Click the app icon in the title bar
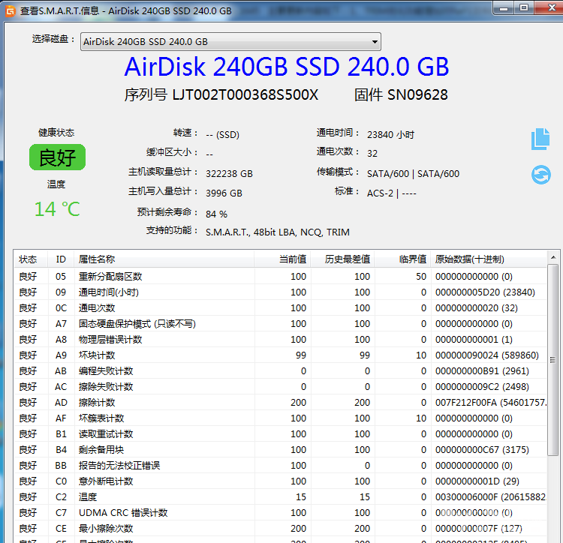Image resolution: width=563 pixels, height=543 pixels. point(9,10)
